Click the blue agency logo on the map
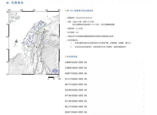This screenshot has height=115, width=157. 55,71
